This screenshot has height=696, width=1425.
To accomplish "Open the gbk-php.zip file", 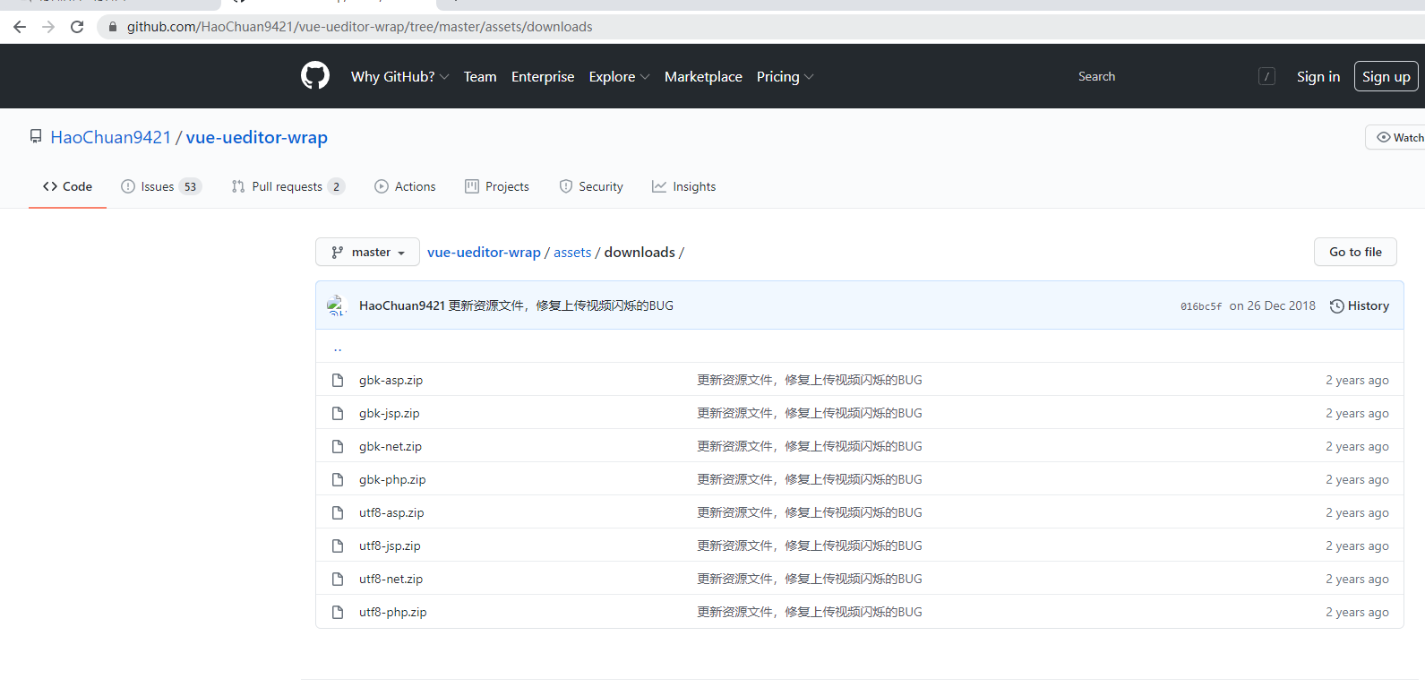I will point(392,479).
